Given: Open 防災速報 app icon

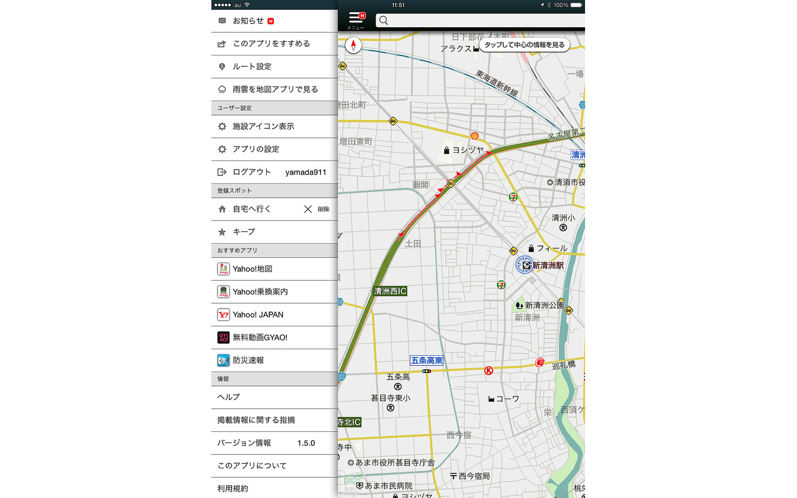Looking at the screenshot, I should click(223, 361).
